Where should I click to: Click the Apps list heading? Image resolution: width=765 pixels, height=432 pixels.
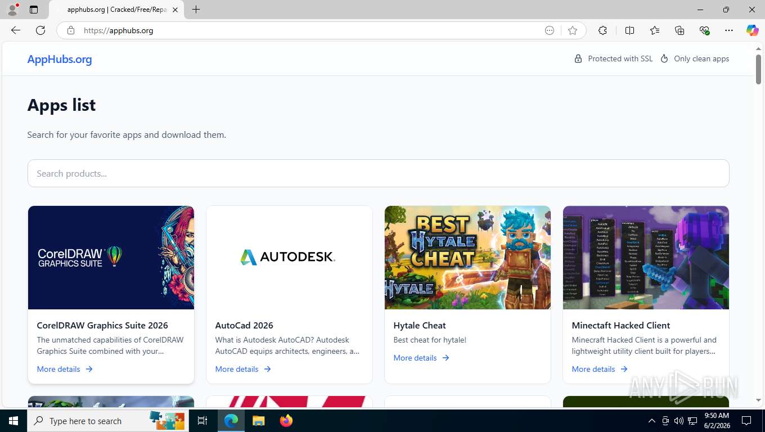[x=61, y=105]
